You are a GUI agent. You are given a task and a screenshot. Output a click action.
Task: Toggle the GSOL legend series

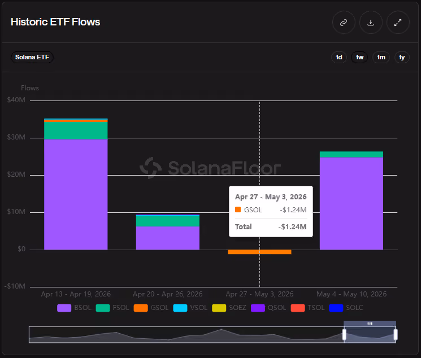tap(151, 308)
